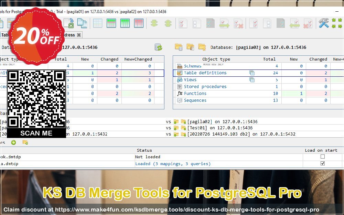Click the Status column header
The height and width of the screenshot is (215, 344).
click(144, 150)
